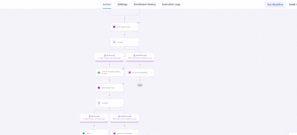
Task: Click the clock icon on the topmost Wait node
Action: [114, 27]
